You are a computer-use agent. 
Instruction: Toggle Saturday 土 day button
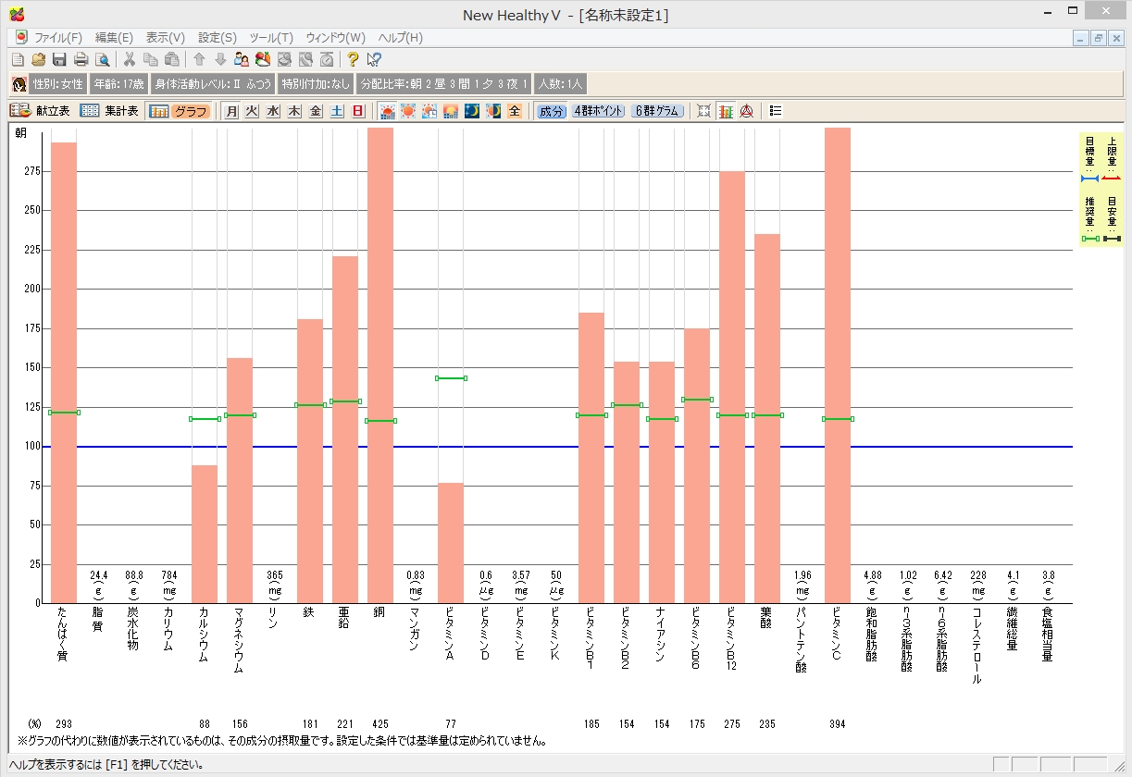click(337, 111)
